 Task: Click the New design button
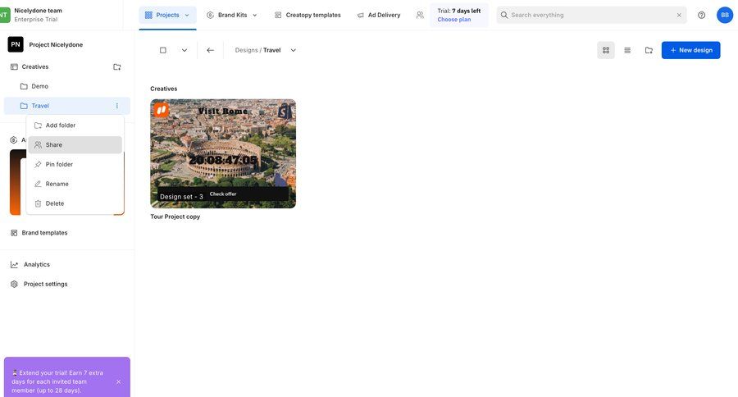(x=690, y=50)
